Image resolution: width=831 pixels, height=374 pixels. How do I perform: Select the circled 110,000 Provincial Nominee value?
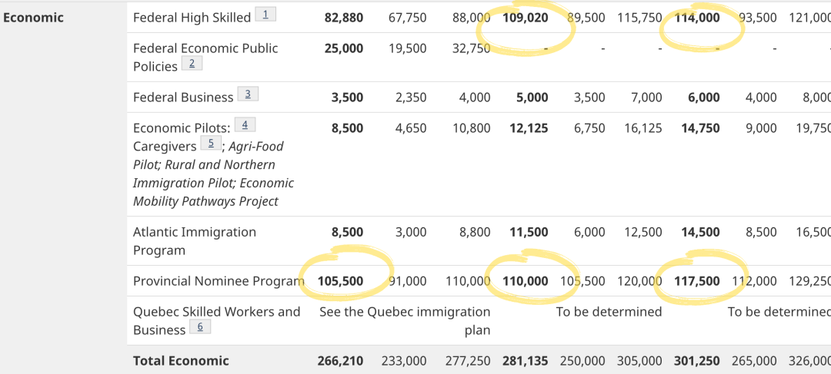pyautogui.click(x=526, y=281)
